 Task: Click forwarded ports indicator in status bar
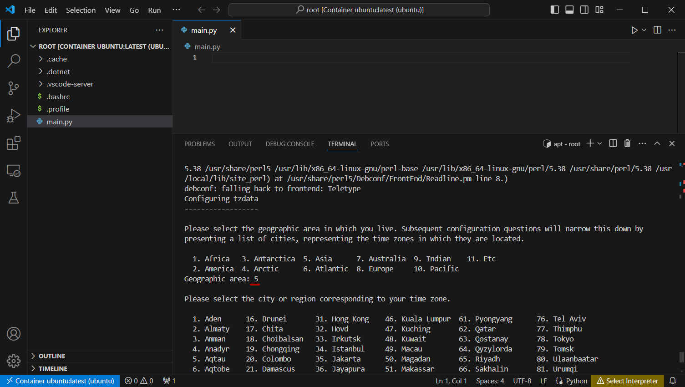pyautogui.click(x=169, y=381)
